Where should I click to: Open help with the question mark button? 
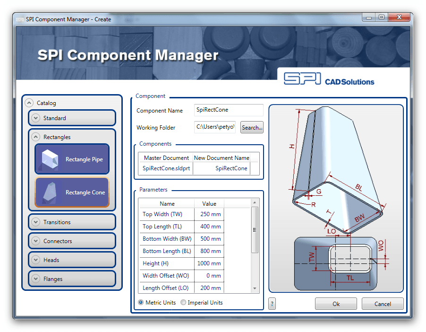(x=272, y=304)
